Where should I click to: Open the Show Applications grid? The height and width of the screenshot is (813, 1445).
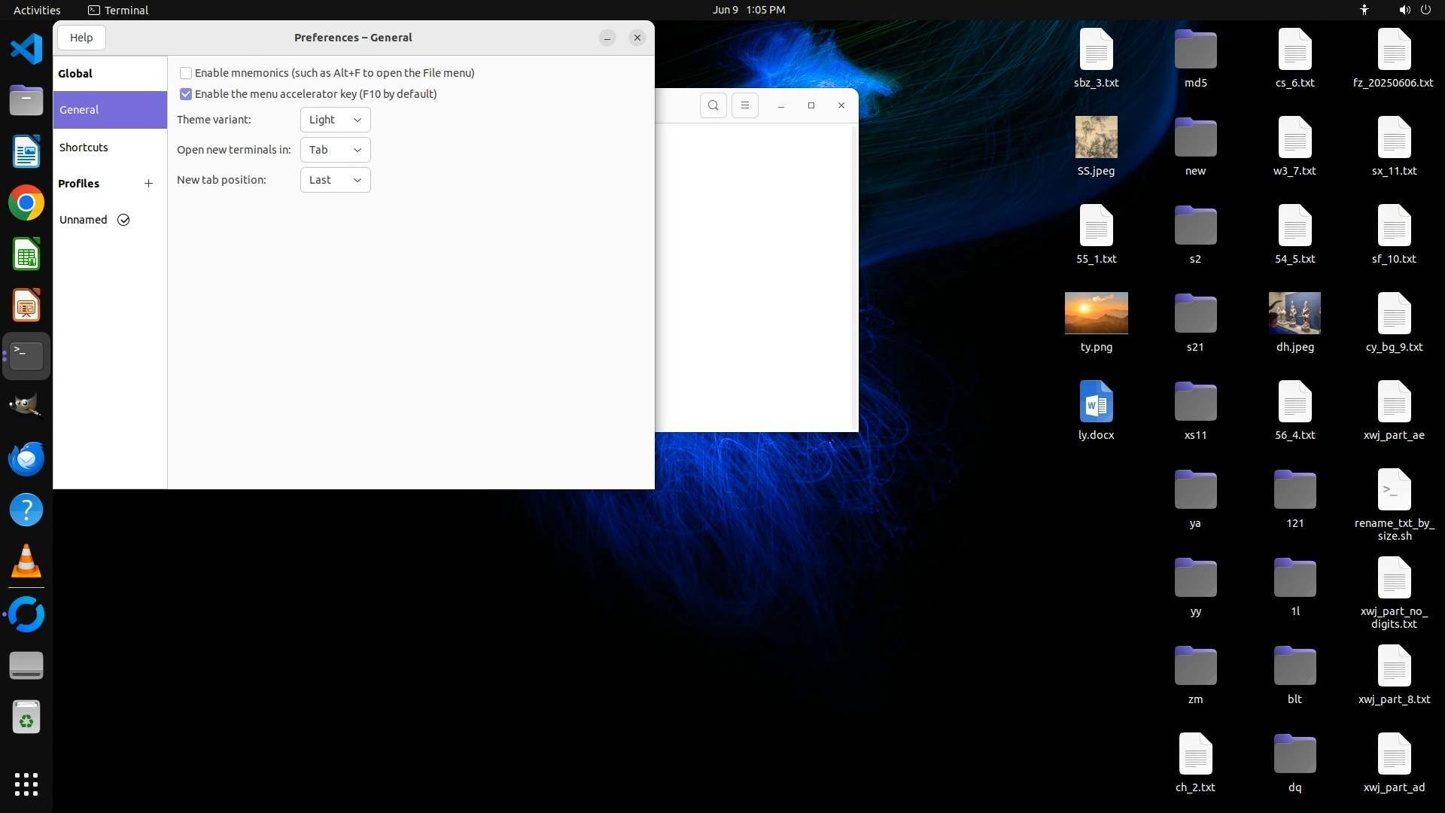coord(26,784)
